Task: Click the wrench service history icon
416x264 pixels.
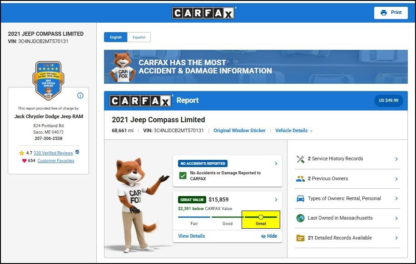Action: (x=300, y=159)
